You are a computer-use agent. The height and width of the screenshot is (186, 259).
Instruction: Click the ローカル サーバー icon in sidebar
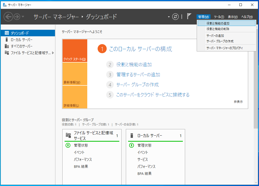point(7,40)
